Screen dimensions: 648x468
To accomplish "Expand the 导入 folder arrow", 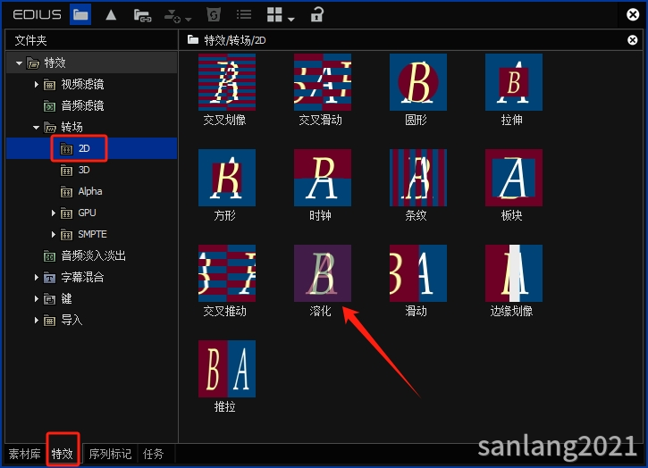I will (36, 320).
